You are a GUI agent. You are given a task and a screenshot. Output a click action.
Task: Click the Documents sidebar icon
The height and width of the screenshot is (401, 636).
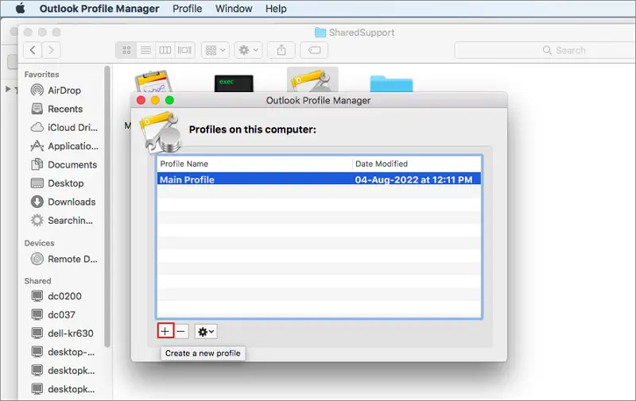(37, 164)
